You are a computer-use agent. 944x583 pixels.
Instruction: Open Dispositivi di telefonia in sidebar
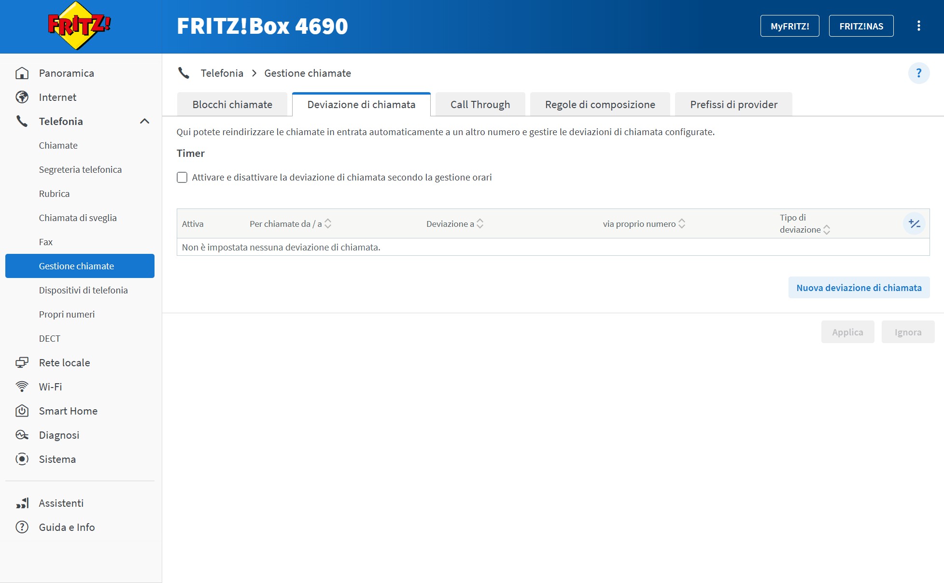(x=83, y=291)
